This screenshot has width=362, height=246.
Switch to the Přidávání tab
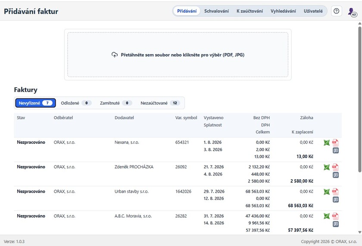click(x=187, y=11)
